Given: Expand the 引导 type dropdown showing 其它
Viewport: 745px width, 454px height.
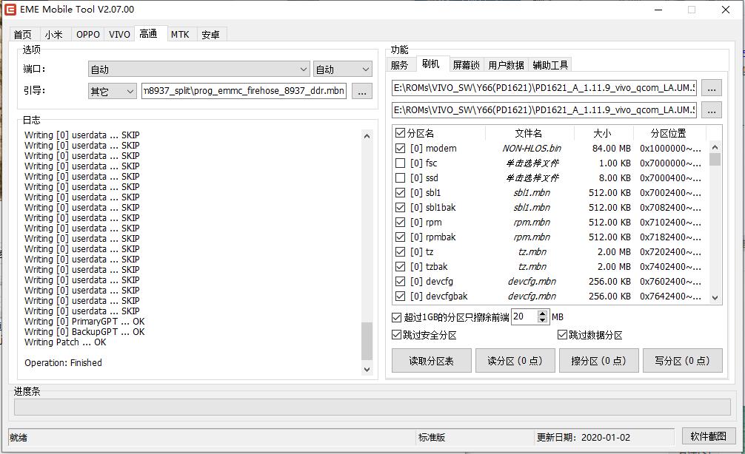Looking at the screenshot, I should click(113, 91).
